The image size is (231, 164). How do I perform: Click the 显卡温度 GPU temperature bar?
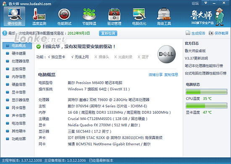point(206,105)
